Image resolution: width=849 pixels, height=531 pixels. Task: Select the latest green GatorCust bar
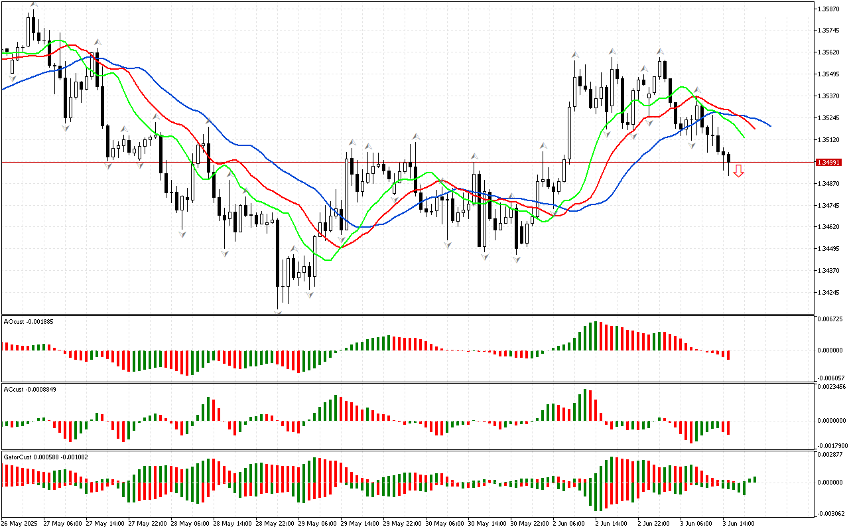point(754,479)
